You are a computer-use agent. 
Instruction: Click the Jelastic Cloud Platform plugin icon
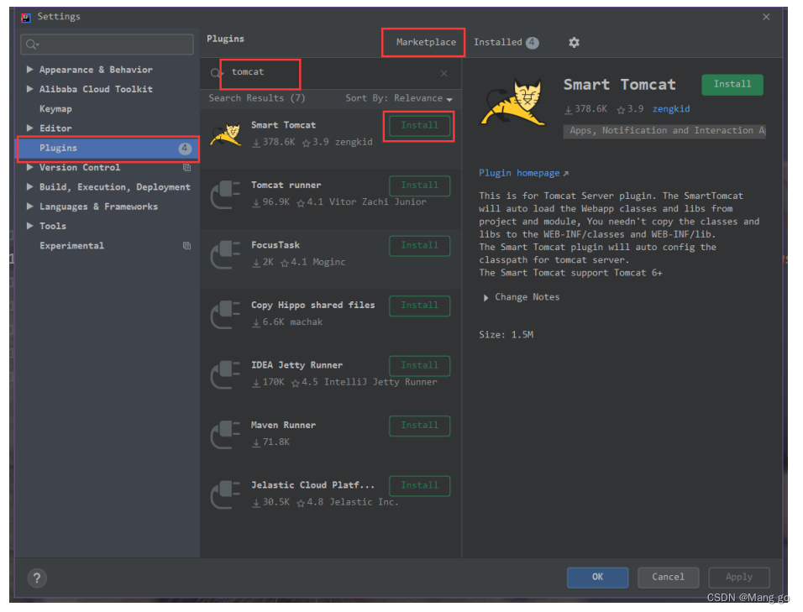pos(225,494)
